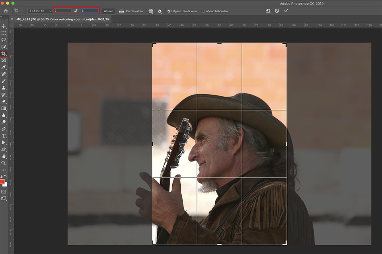This screenshot has height=254, width=382.
Task: Select the Hand tool
Action: click(4, 156)
